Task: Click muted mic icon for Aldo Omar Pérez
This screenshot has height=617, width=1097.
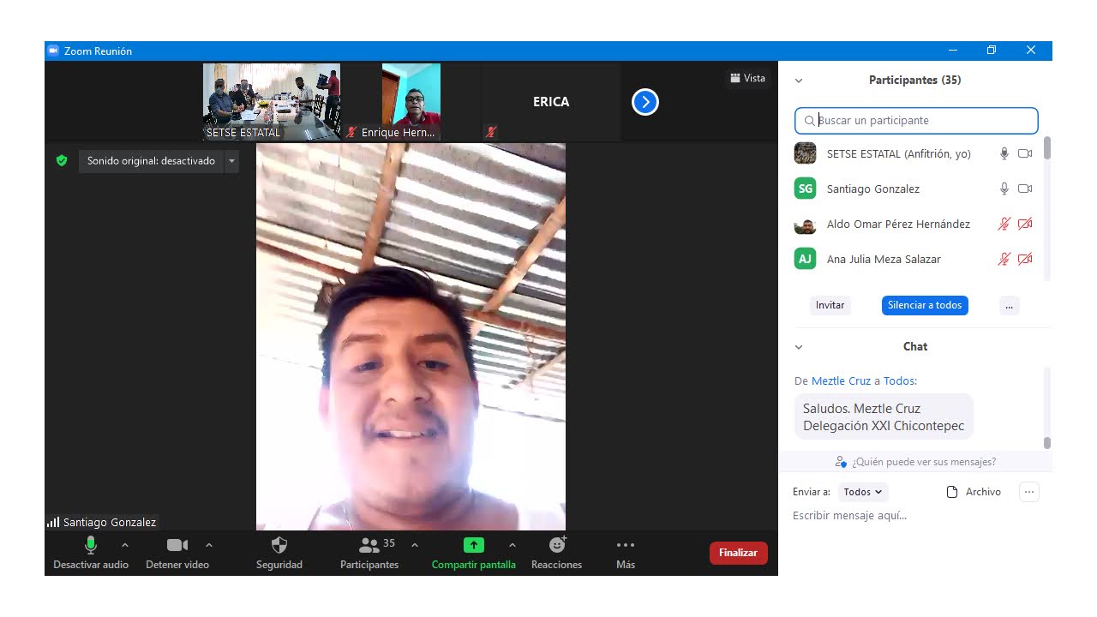Action: 1004,224
